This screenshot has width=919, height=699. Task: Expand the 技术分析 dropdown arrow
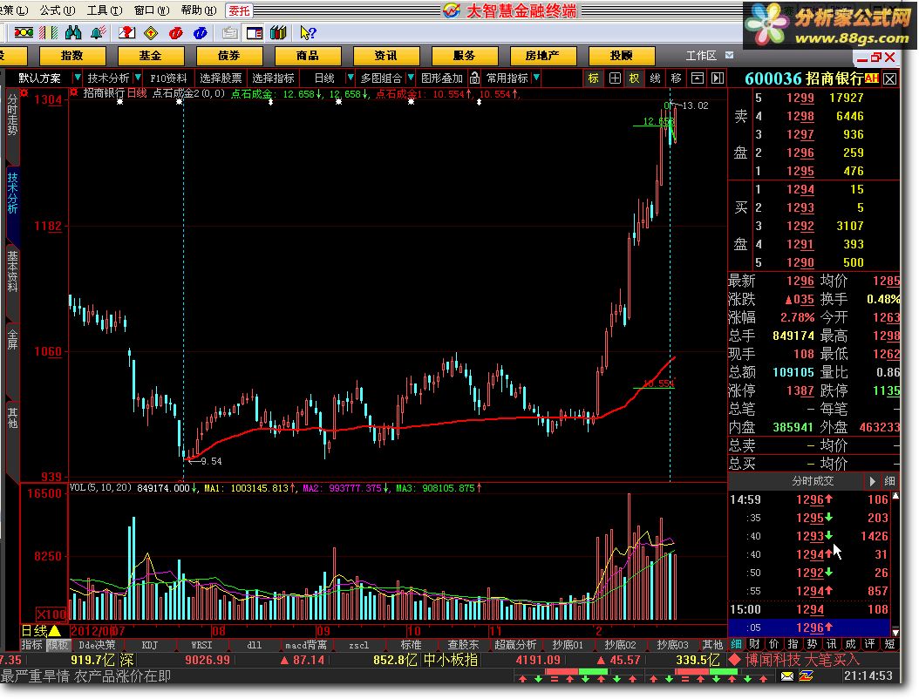click(x=138, y=78)
